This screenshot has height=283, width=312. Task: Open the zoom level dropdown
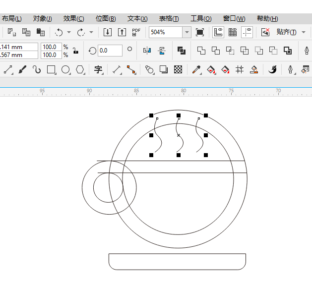(x=187, y=32)
